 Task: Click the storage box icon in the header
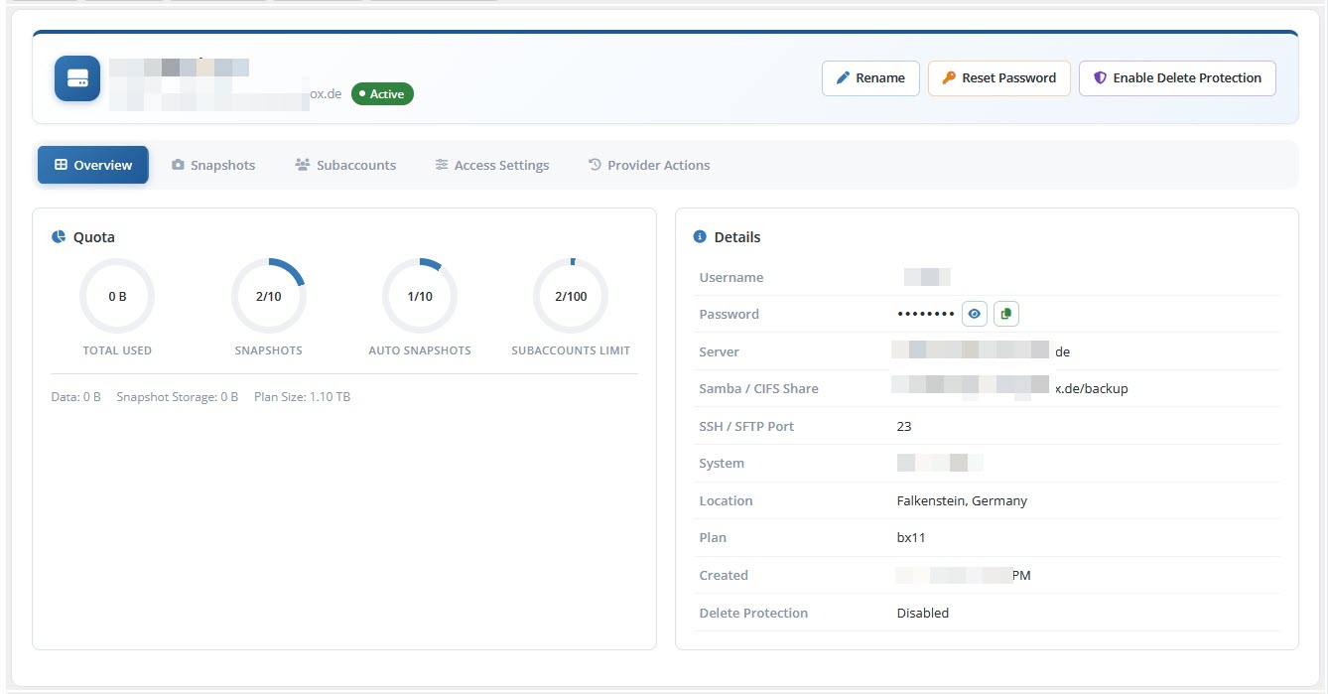(x=77, y=78)
